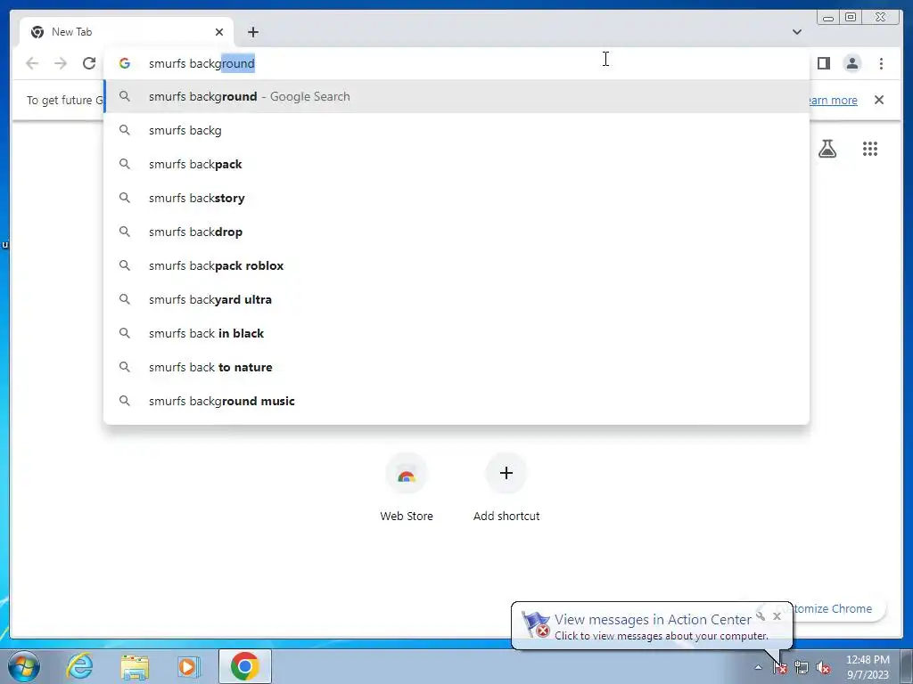The height and width of the screenshot is (684, 913).
Task: Follow the learn more link
Action: (834, 100)
